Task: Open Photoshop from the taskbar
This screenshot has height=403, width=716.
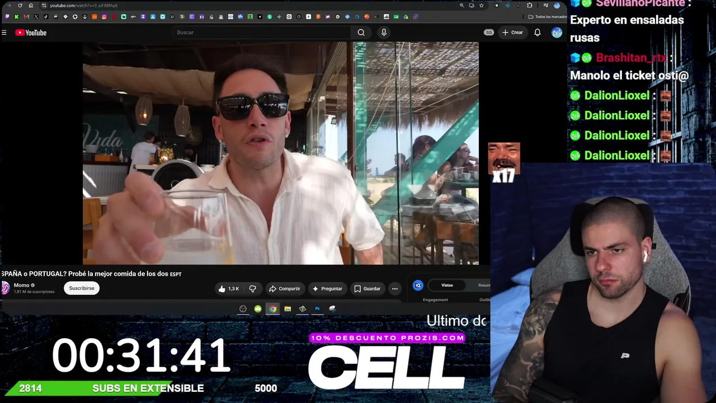Action: pyautogui.click(x=317, y=309)
